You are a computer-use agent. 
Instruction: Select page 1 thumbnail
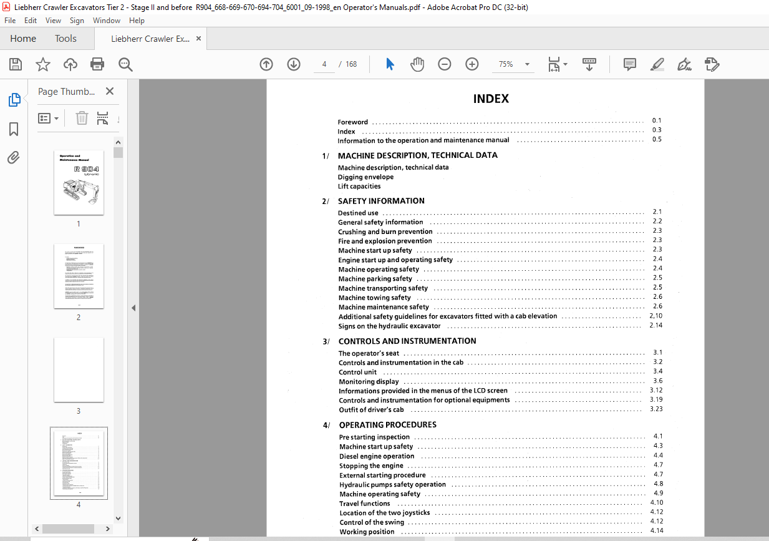[x=79, y=183]
